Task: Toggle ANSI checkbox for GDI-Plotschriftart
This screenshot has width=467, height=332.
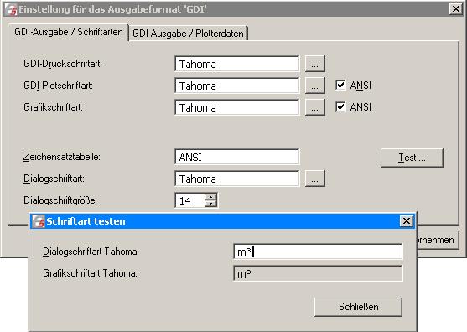Action: 340,86
